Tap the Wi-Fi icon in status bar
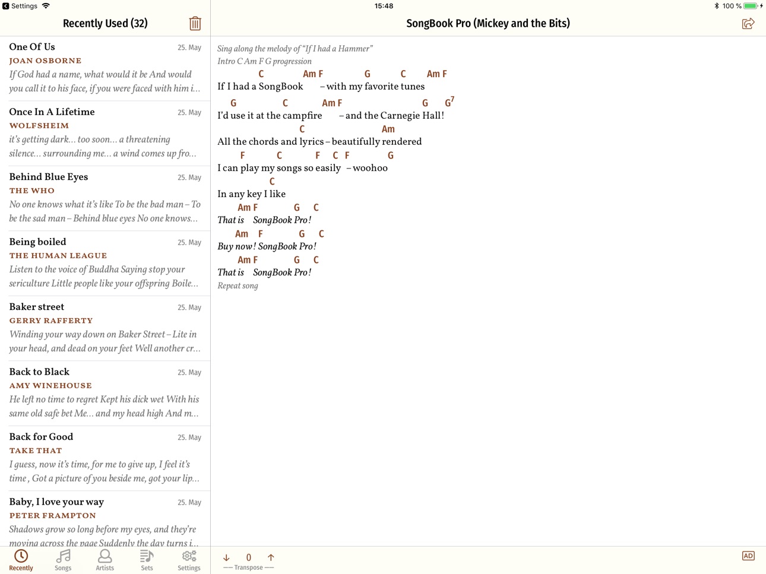766x574 pixels. coord(46,6)
